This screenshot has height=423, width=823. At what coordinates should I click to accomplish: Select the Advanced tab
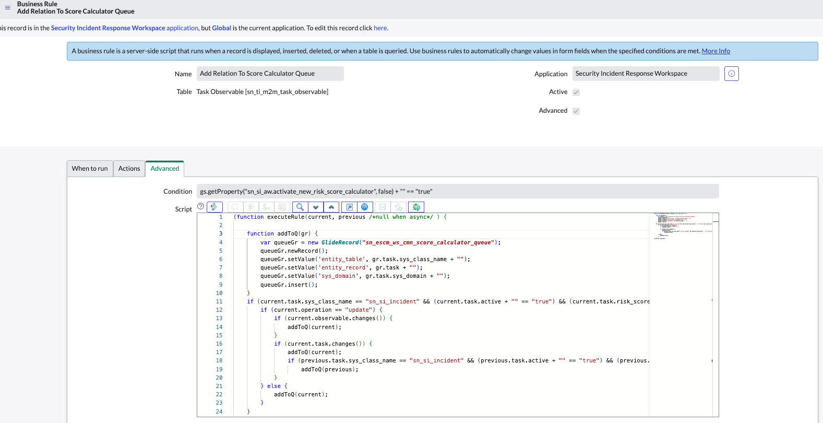pyautogui.click(x=165, y=169)
